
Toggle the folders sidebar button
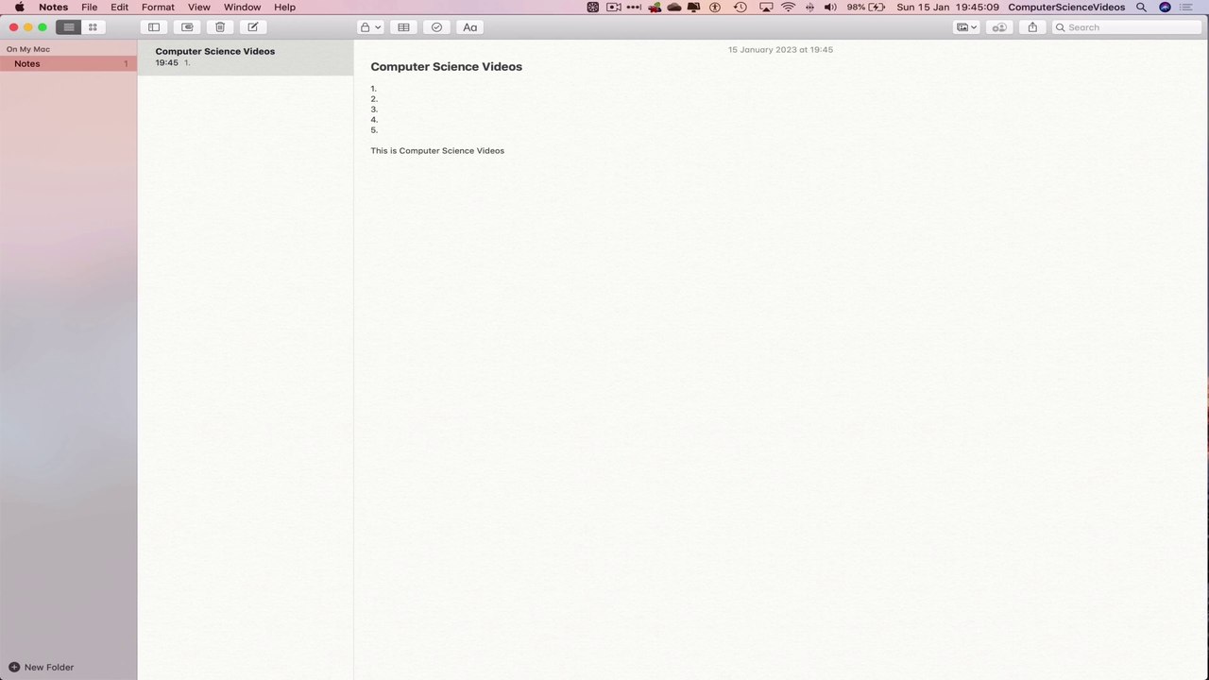click(154, 27)
